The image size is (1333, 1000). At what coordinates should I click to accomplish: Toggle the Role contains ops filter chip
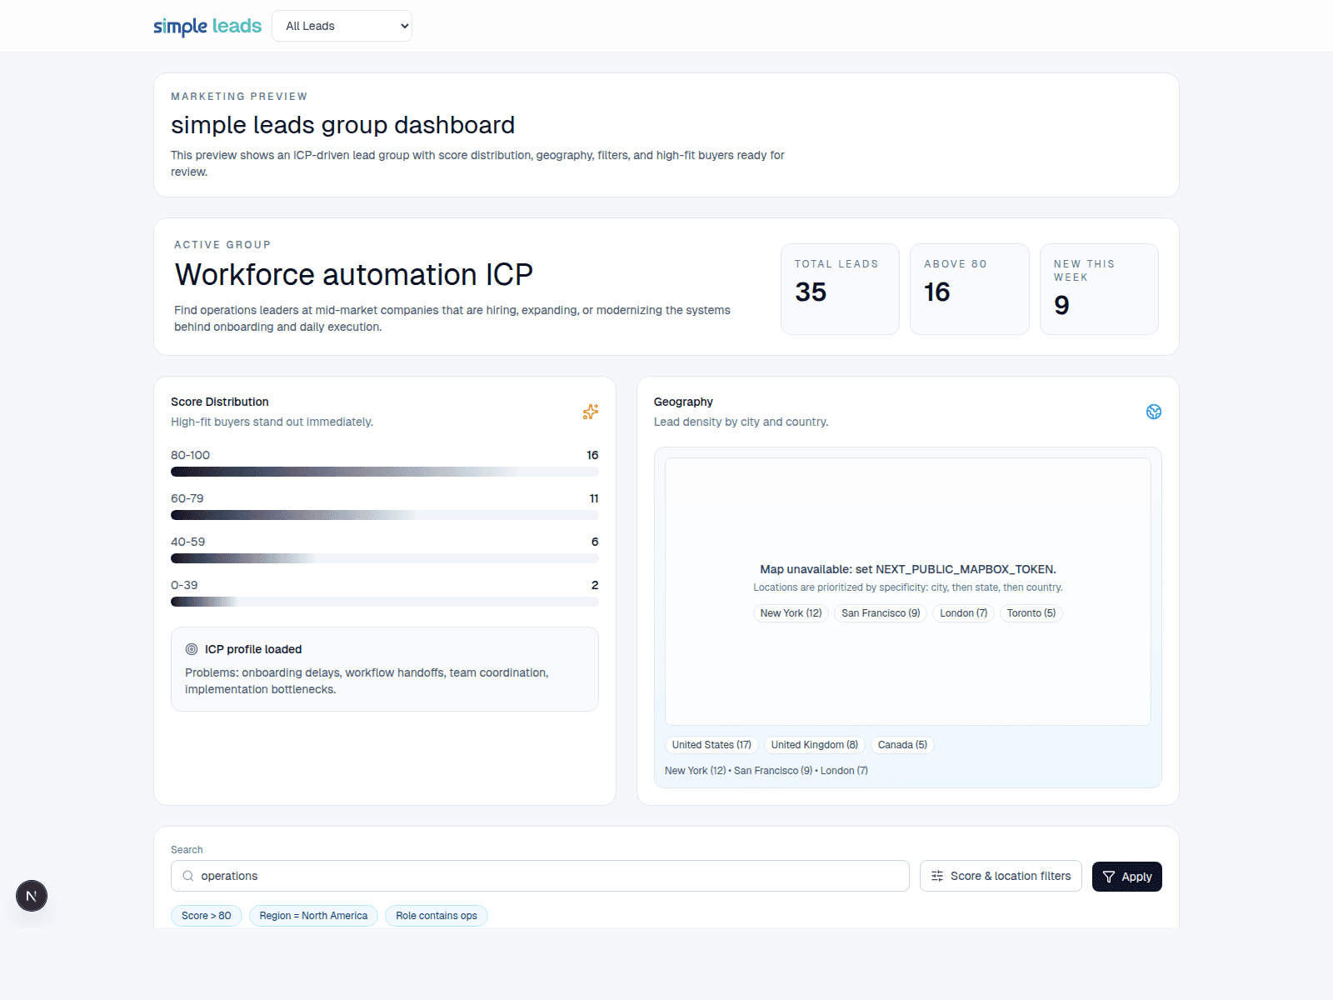click(x=436, y=915)
